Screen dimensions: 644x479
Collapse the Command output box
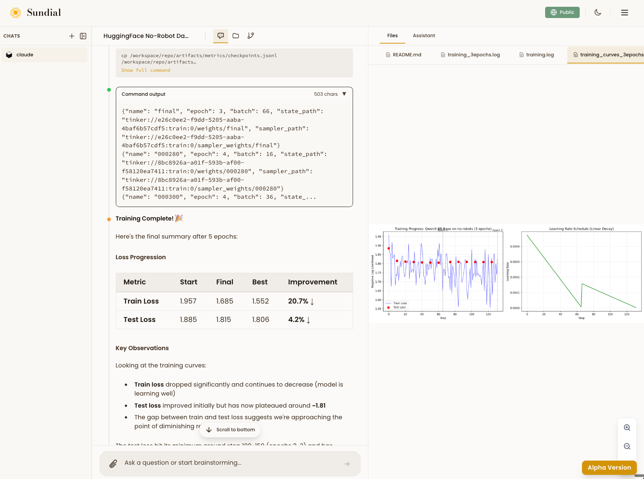tap(344, 94)
